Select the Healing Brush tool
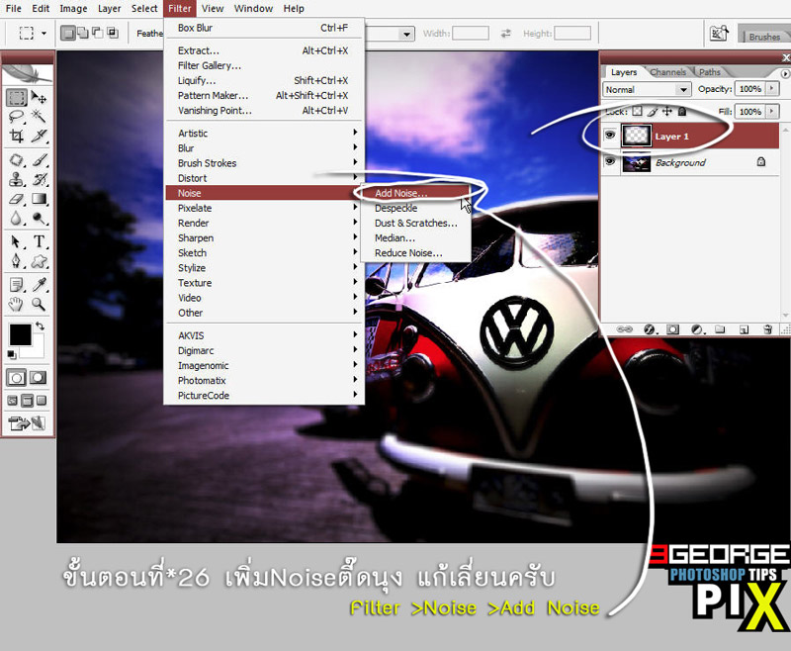This screenshot has width=791, height=651. click(16, 160)
